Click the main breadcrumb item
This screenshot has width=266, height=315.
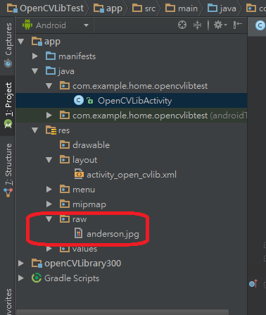pos(182,8)
